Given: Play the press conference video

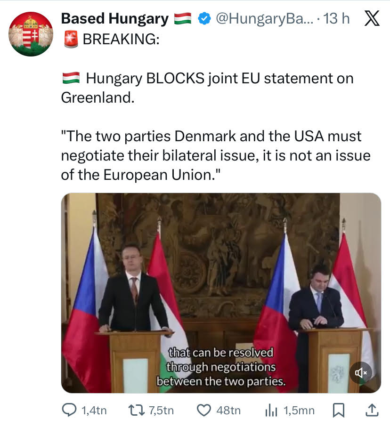Looking at the screenshot, I should 221,293.
